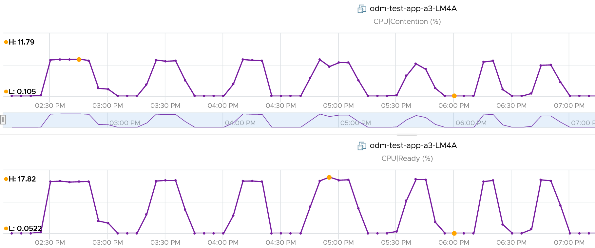Click the H: 17.82 high value indicator

pos(20,179)
